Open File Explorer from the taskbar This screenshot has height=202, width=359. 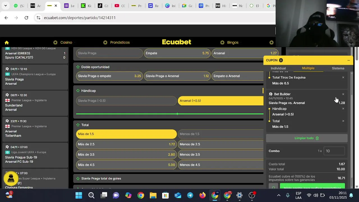coord(153,195)
